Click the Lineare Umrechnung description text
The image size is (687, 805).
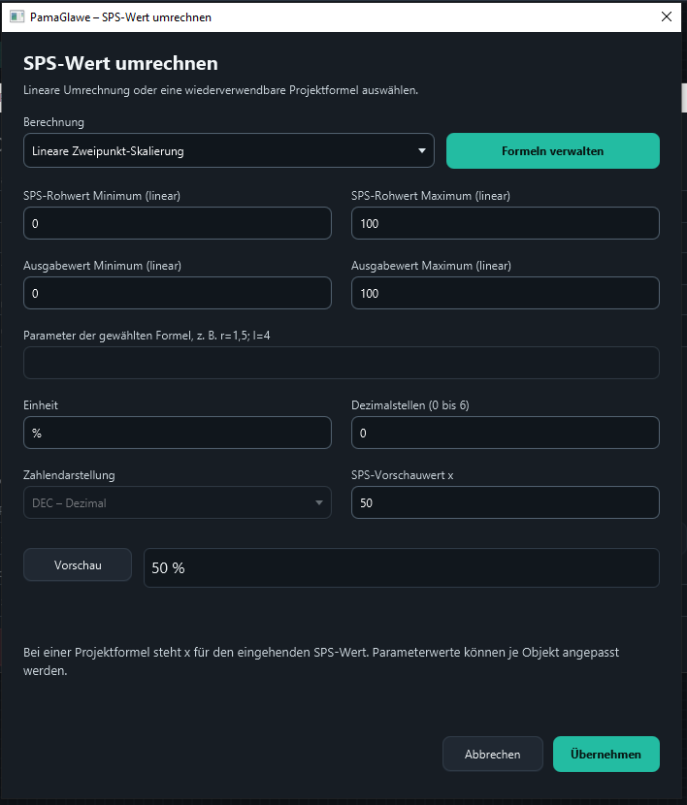pyautogui.click(x=221, y=90)
